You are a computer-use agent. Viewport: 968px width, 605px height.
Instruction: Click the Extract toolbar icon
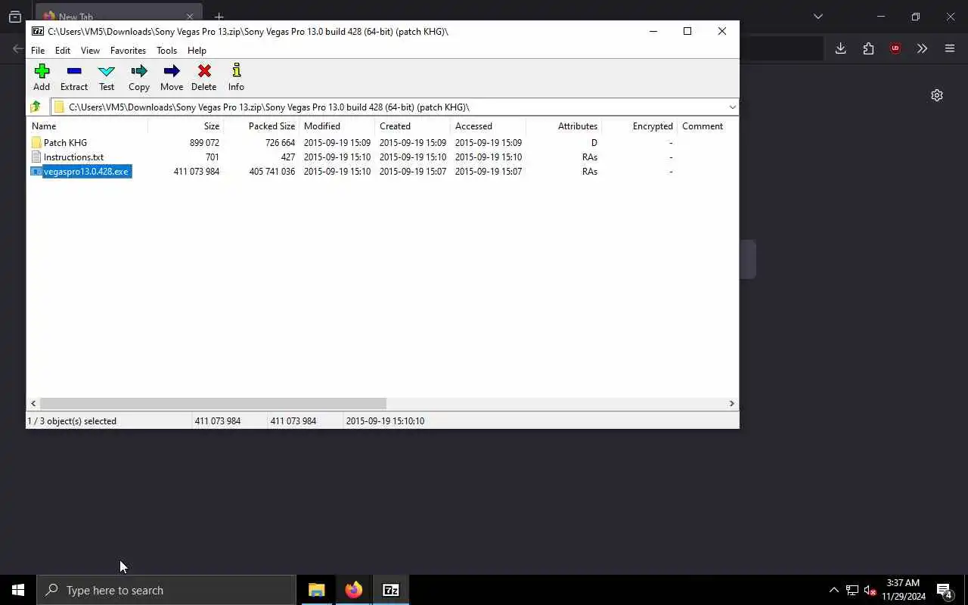pyautogui.click(x=74, y=77)
